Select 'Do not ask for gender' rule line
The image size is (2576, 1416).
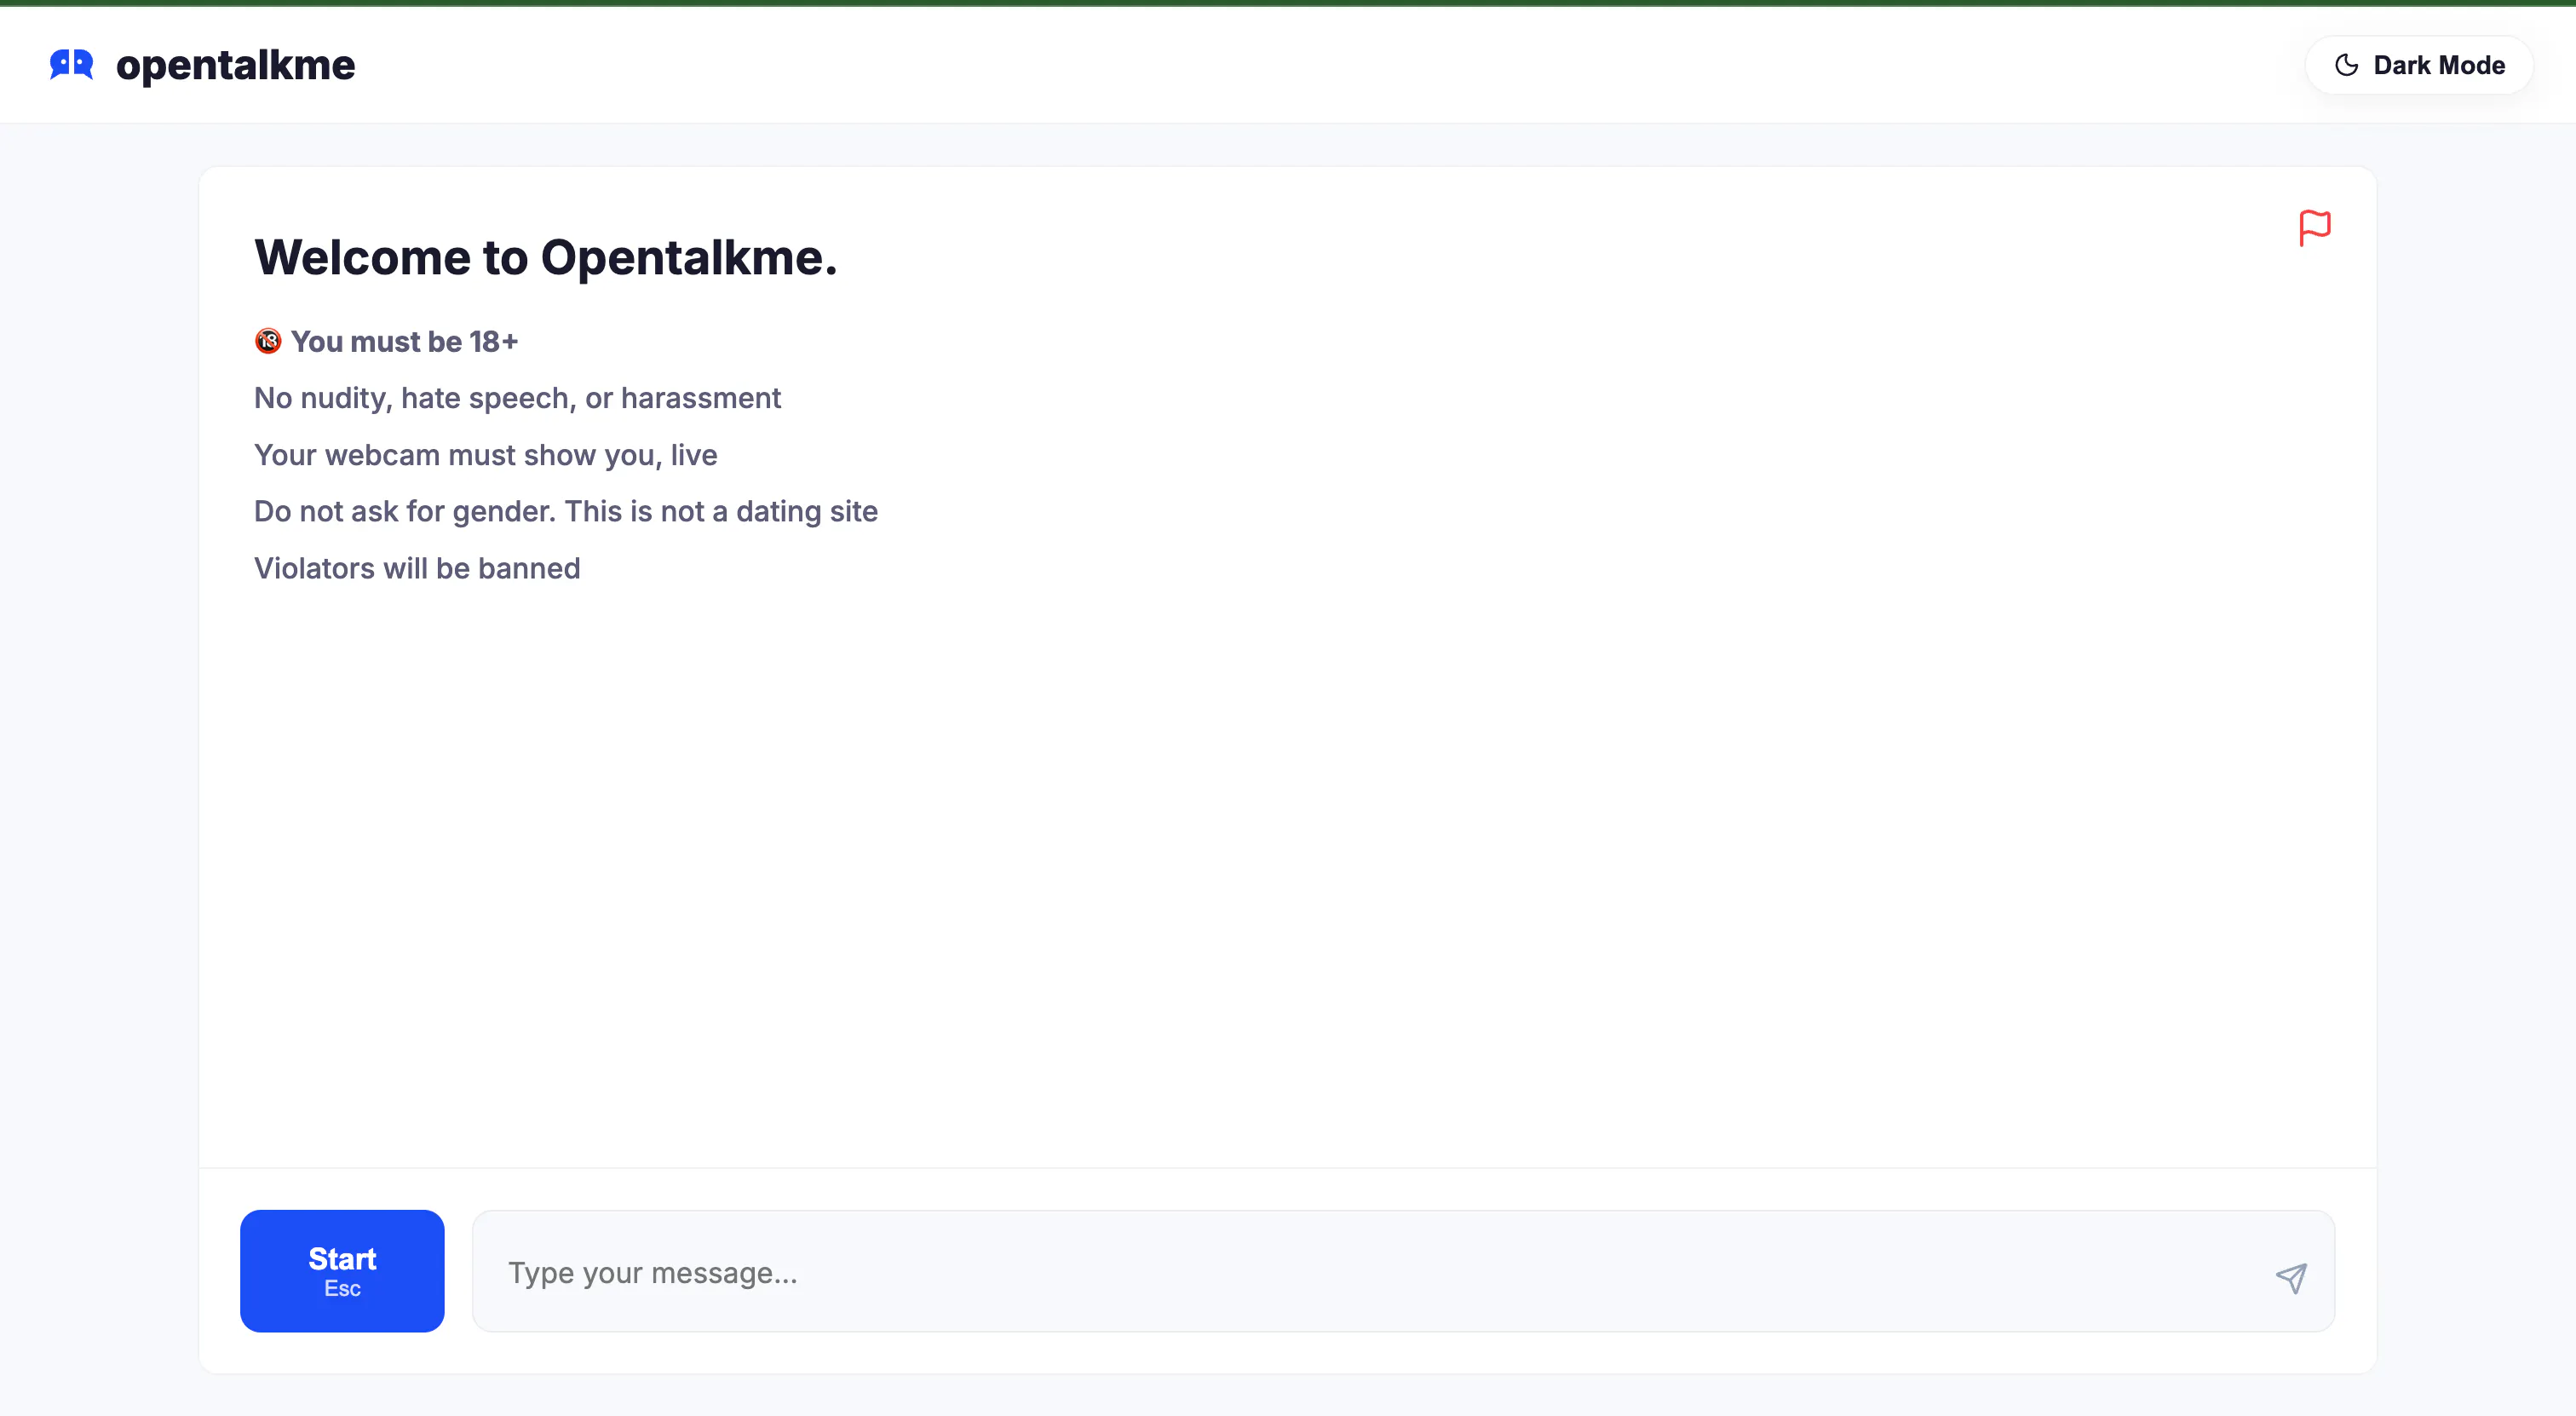(565, 511)
